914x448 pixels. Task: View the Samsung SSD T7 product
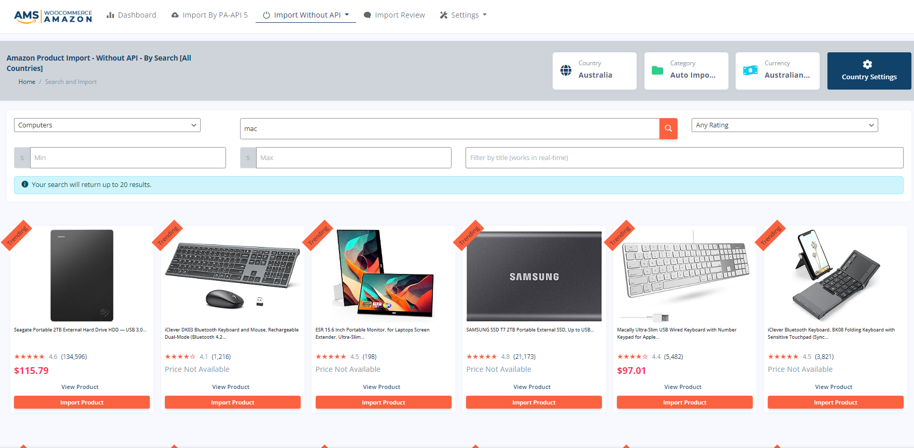point(532,387)
